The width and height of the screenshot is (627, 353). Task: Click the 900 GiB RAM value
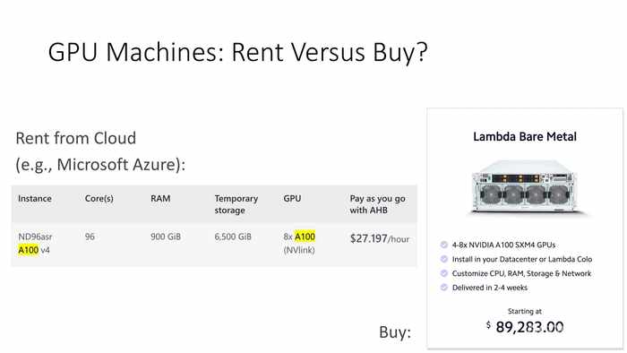point(166,237)
